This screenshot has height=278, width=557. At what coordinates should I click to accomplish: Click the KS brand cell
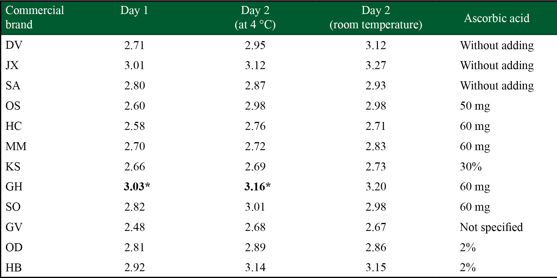point(13,167)
